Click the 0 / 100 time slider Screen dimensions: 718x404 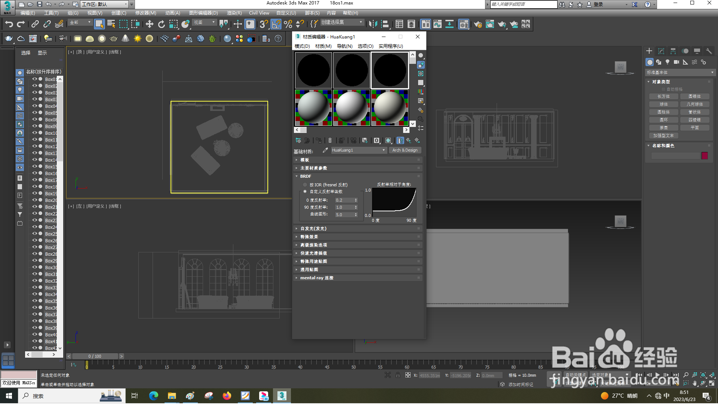pos(95,357)
